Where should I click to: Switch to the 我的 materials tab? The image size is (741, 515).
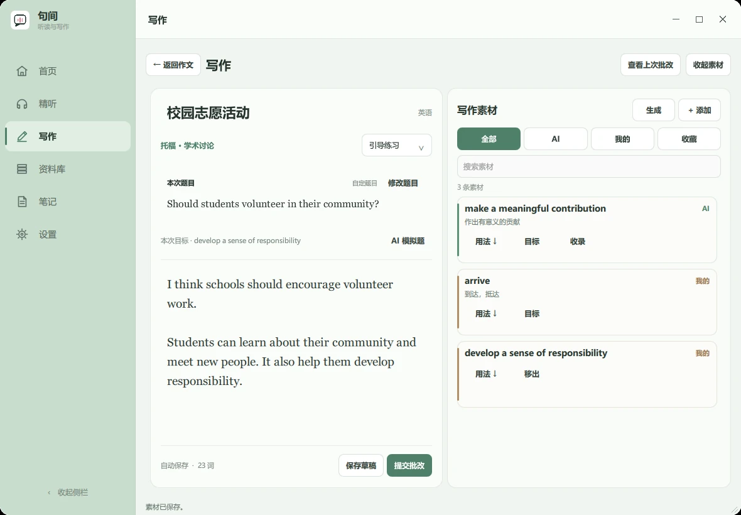[622, 139]
